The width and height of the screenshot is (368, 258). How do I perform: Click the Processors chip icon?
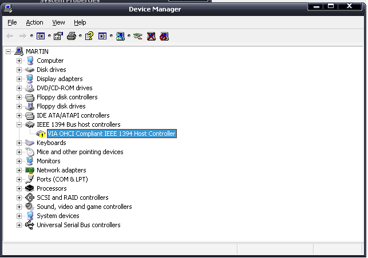coord(30,188)
